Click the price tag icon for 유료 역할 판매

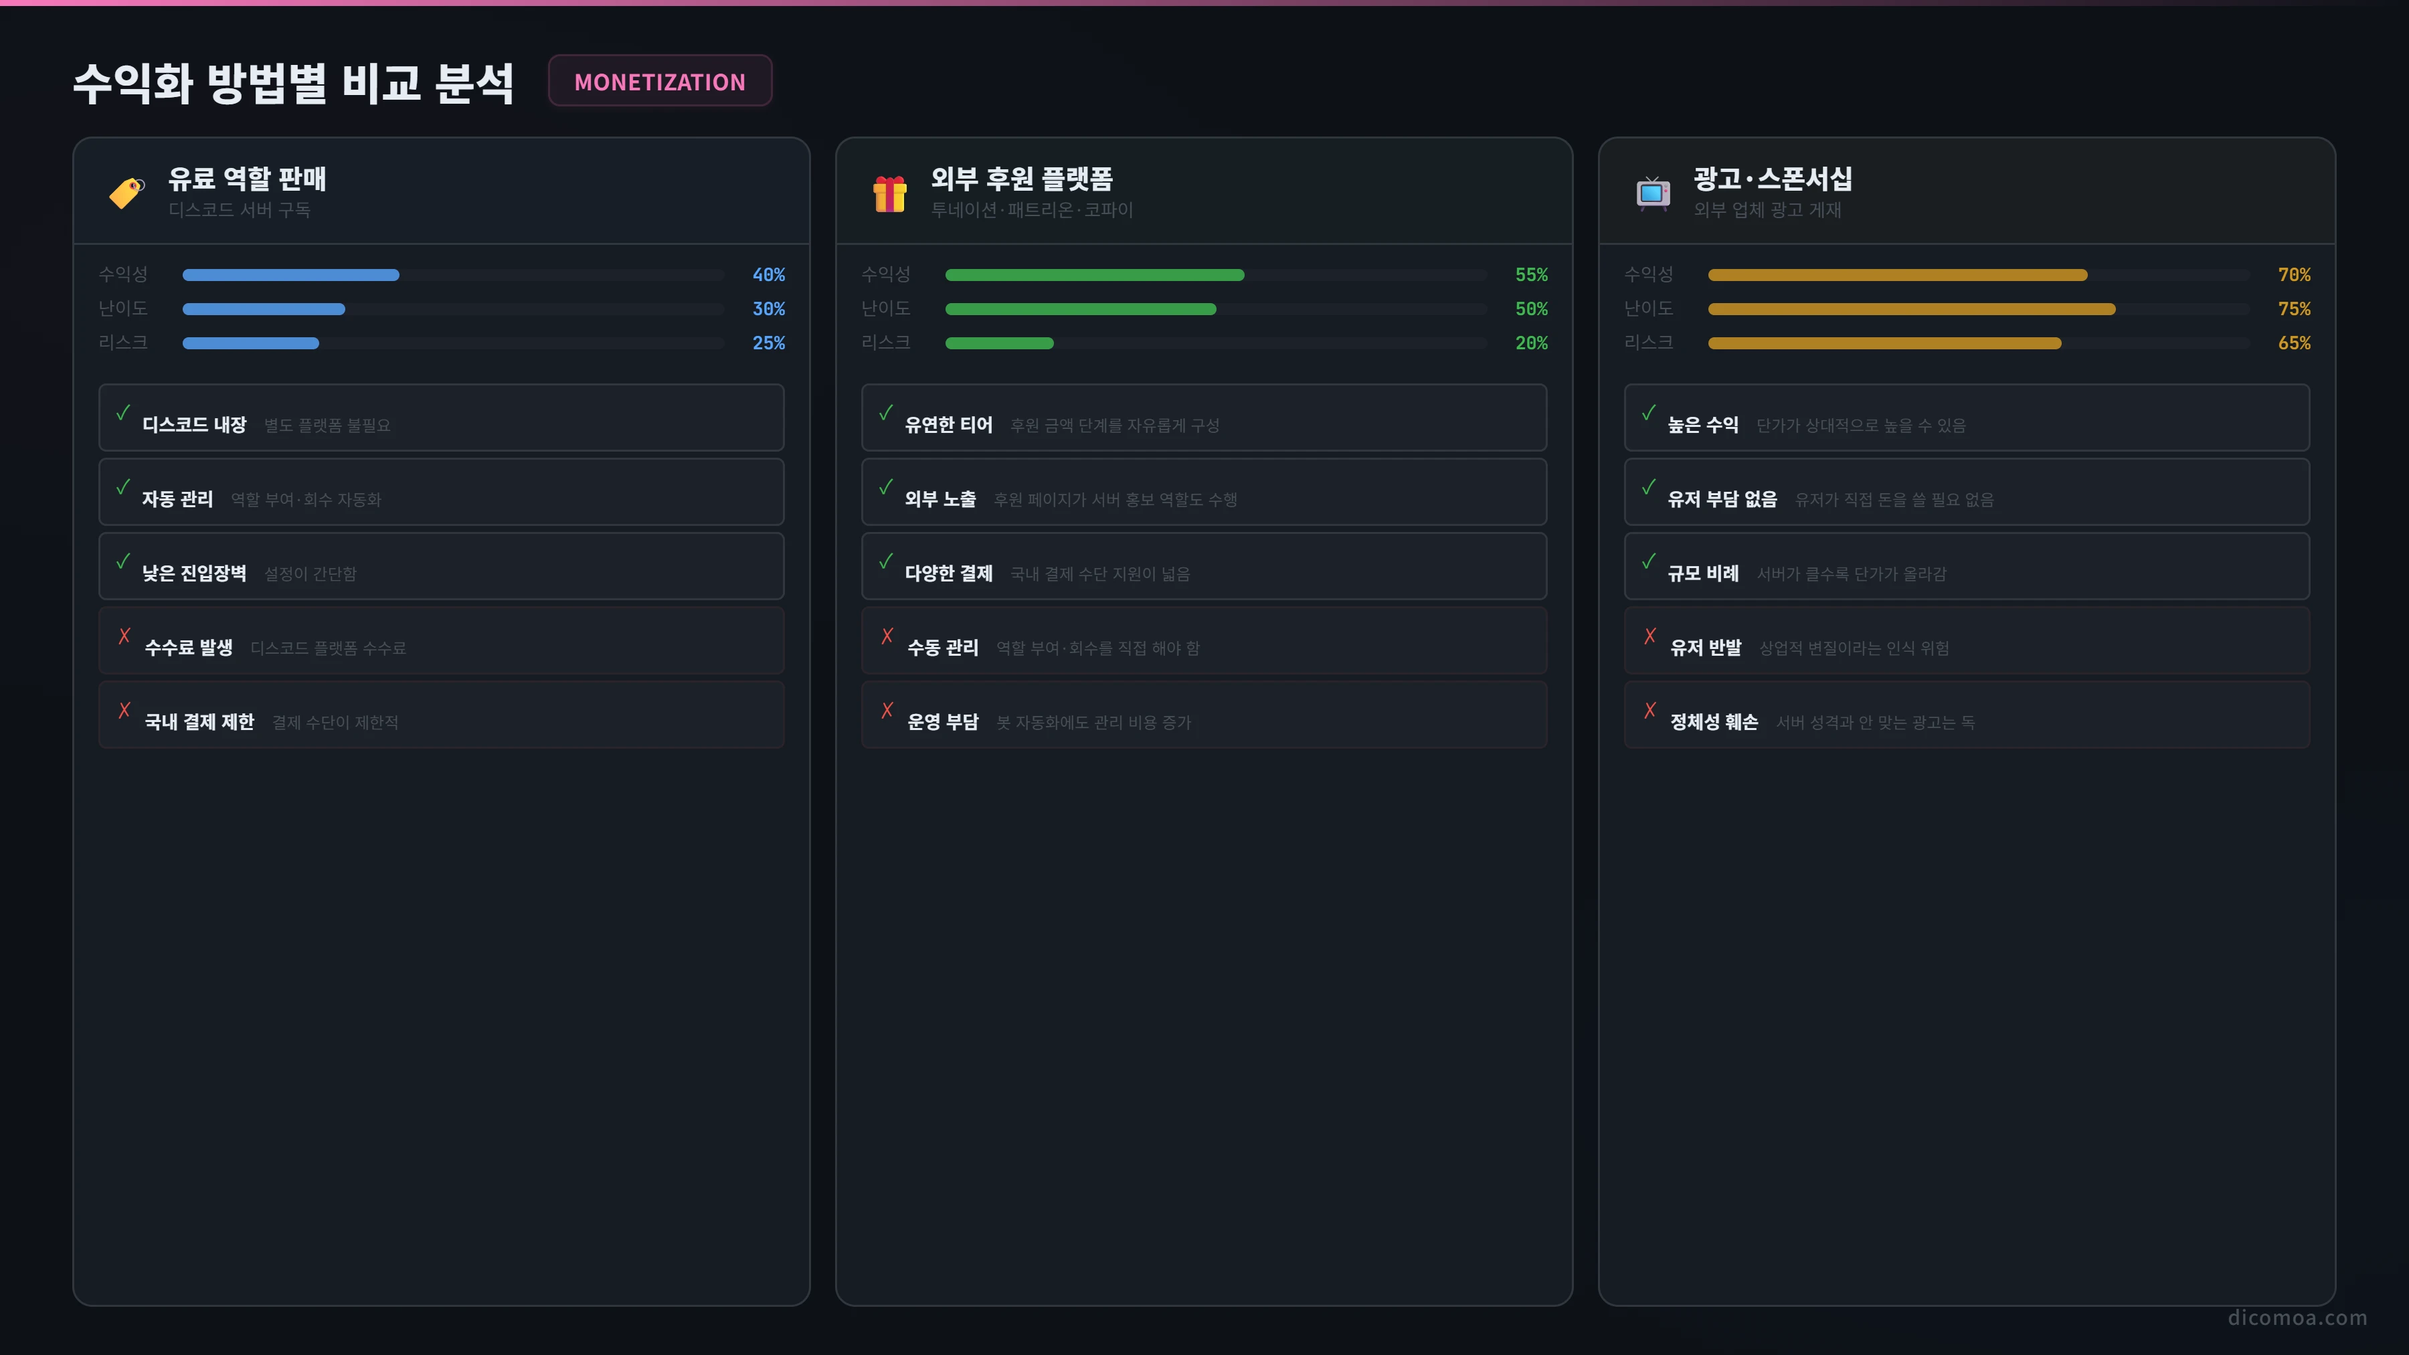[126, 193]
